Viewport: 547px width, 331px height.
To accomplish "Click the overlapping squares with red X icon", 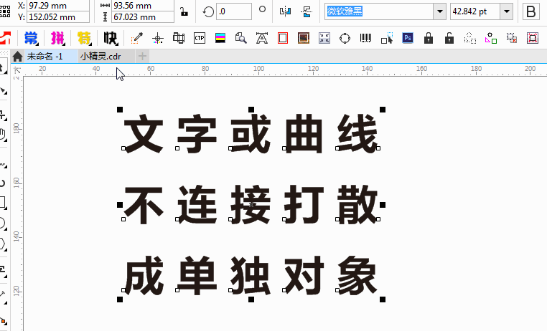I will (512, 38).
